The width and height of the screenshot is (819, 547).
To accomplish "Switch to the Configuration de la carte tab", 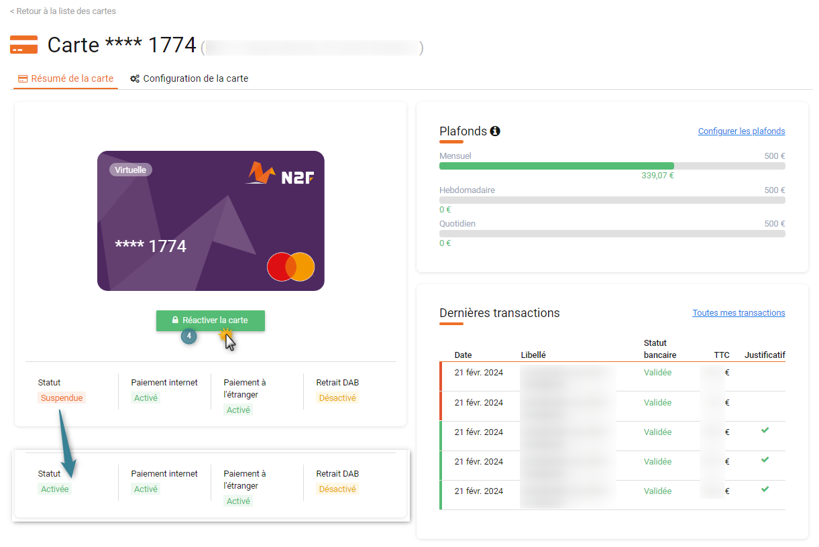I will point(189,78).
